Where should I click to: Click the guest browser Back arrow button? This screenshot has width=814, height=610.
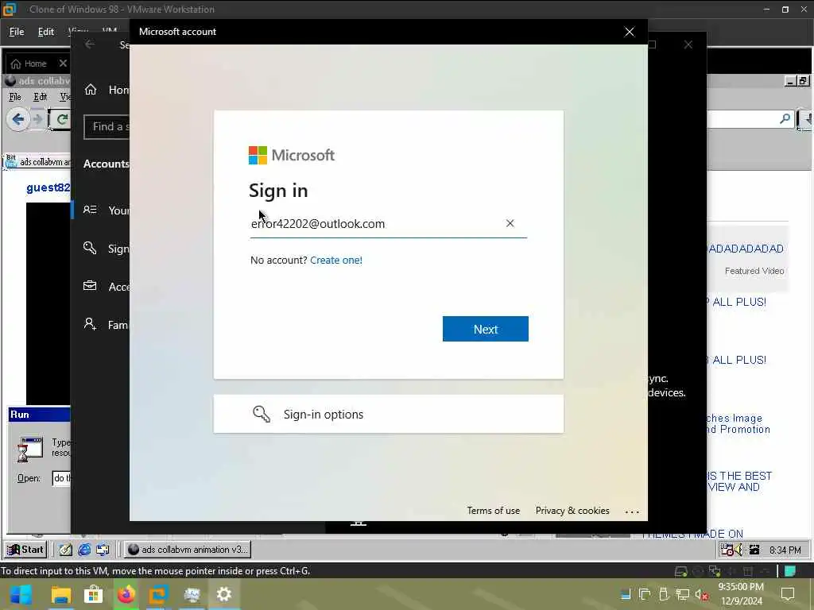[x=17, y=120]
